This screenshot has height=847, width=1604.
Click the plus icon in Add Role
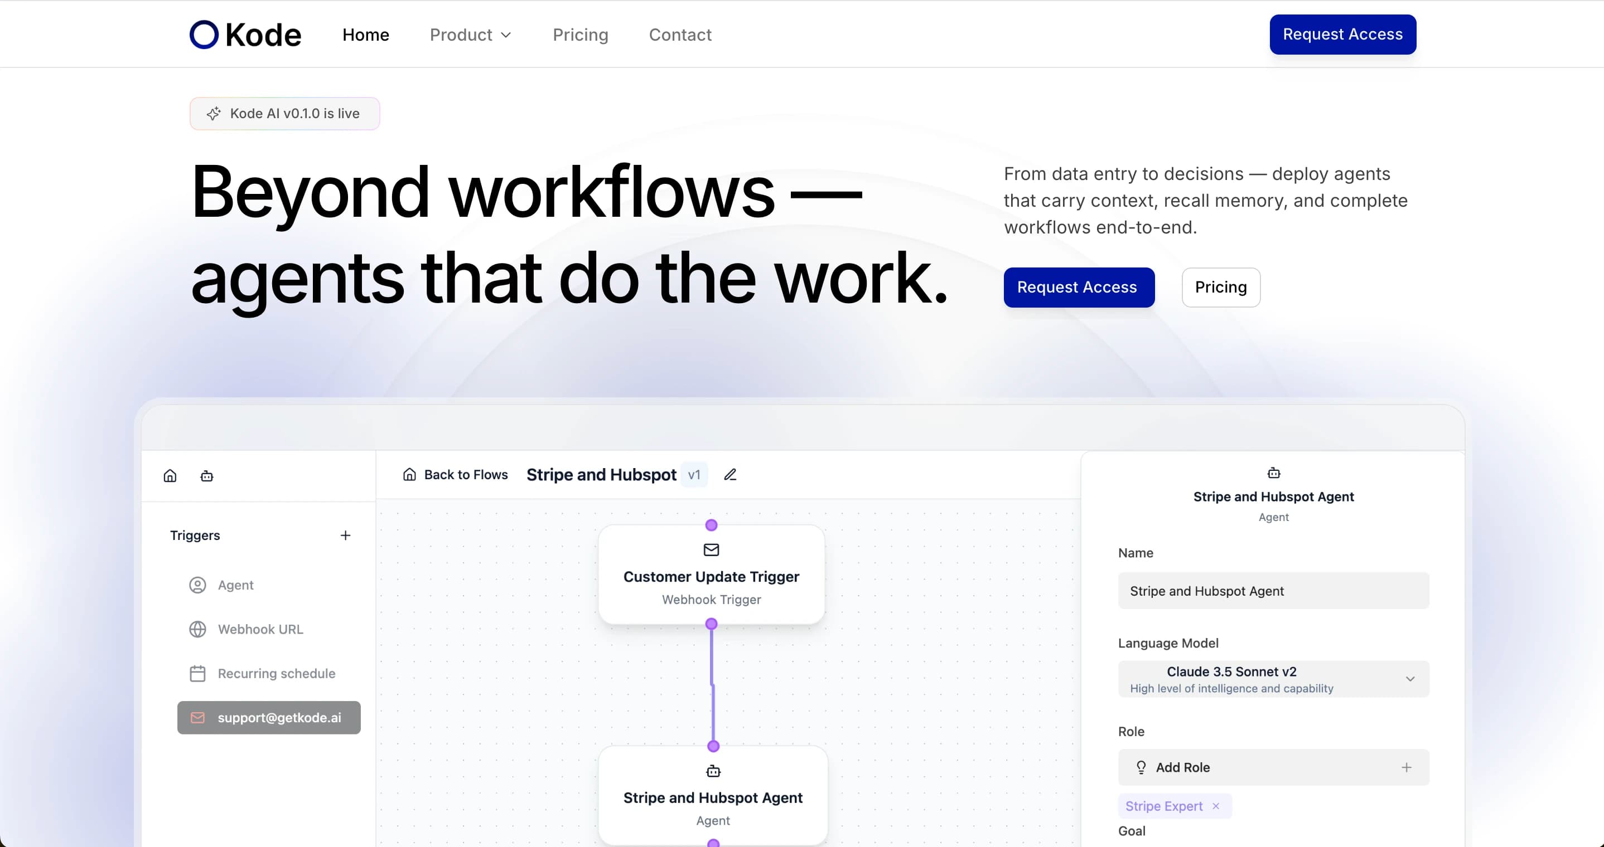pyautogui.click(x=1406, y=767)
